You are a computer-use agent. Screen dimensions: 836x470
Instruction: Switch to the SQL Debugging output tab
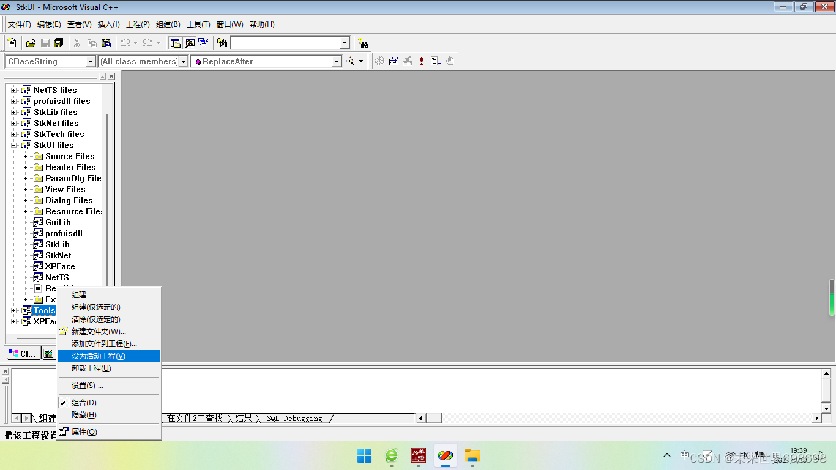tap(294, 418)
